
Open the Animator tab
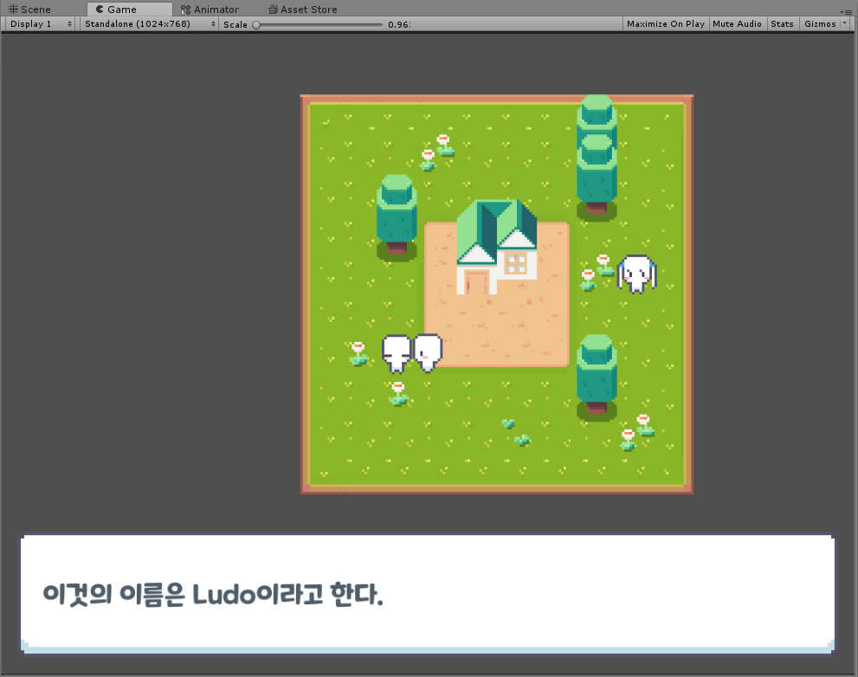pos(210,10)
